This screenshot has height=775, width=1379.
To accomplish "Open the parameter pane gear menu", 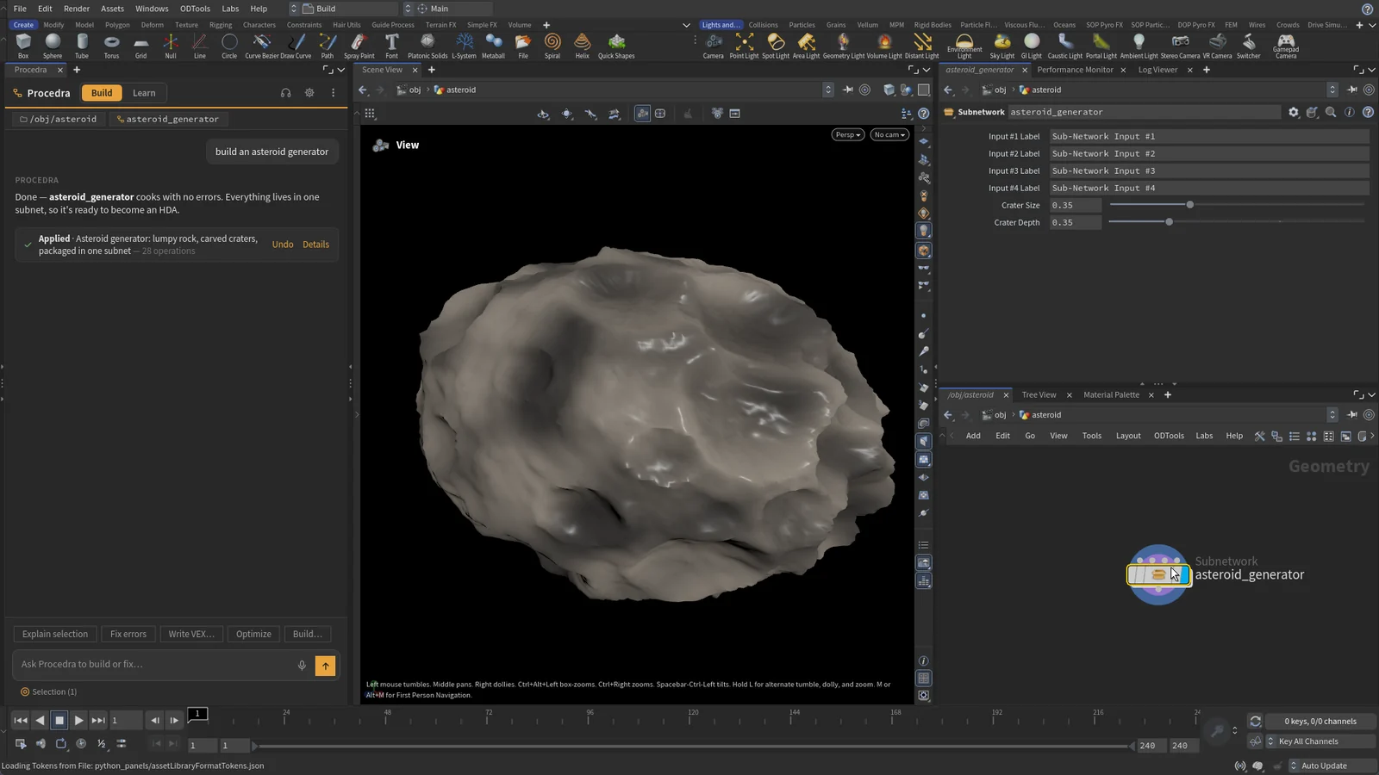I will (1294, 112).
